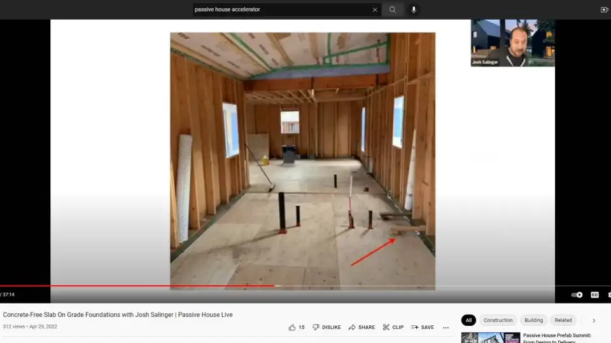Screen dimensions: 611x343
Task: Click the search magnifier button
Action: [x=393, y=10]
